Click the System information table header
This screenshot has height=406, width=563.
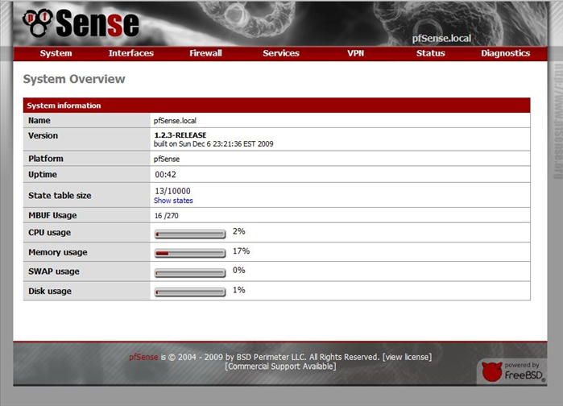(x=277, y=106)
